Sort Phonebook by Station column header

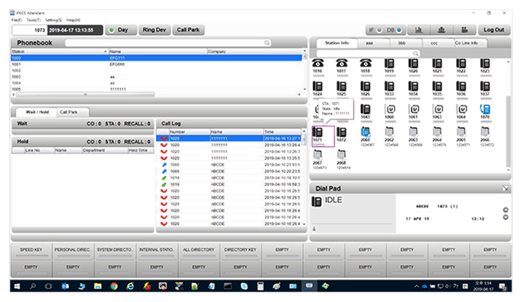point(59,51)
